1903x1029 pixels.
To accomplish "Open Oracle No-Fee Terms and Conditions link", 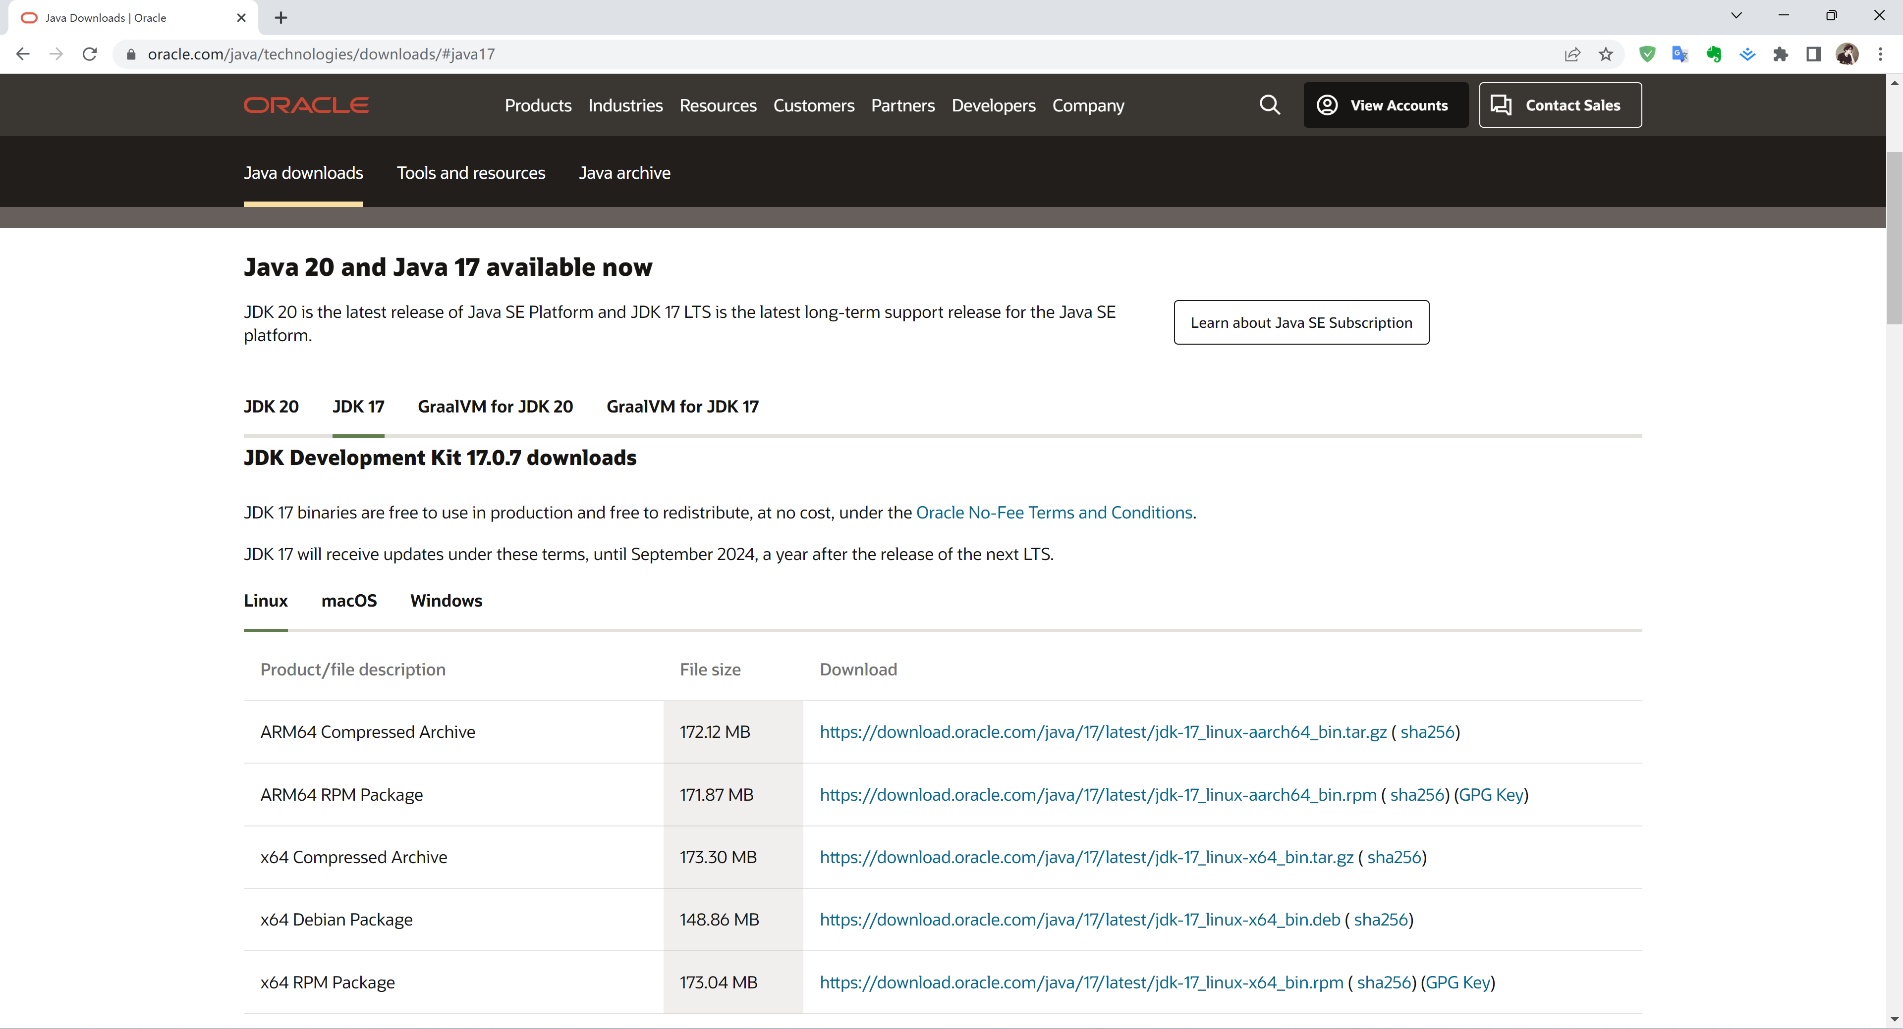I will 1054,513.
